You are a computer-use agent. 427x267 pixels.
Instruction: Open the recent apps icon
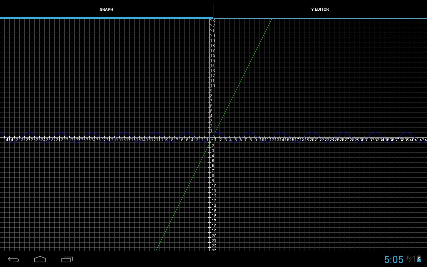67,259
